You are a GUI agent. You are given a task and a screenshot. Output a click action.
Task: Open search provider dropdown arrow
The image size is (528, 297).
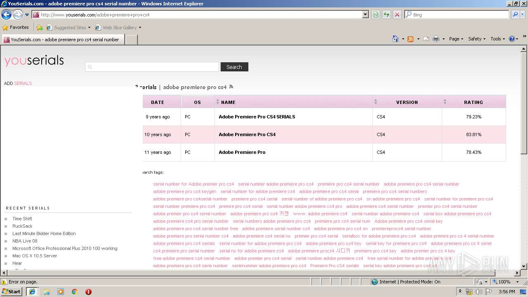(x=523, y=14)
